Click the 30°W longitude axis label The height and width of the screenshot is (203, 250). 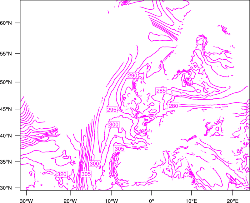pyautogui.click(x=27, y=201)
